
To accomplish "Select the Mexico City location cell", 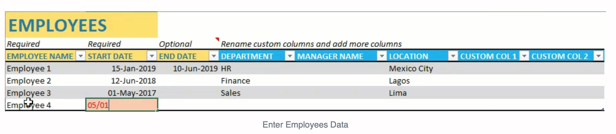I will 423,68.
